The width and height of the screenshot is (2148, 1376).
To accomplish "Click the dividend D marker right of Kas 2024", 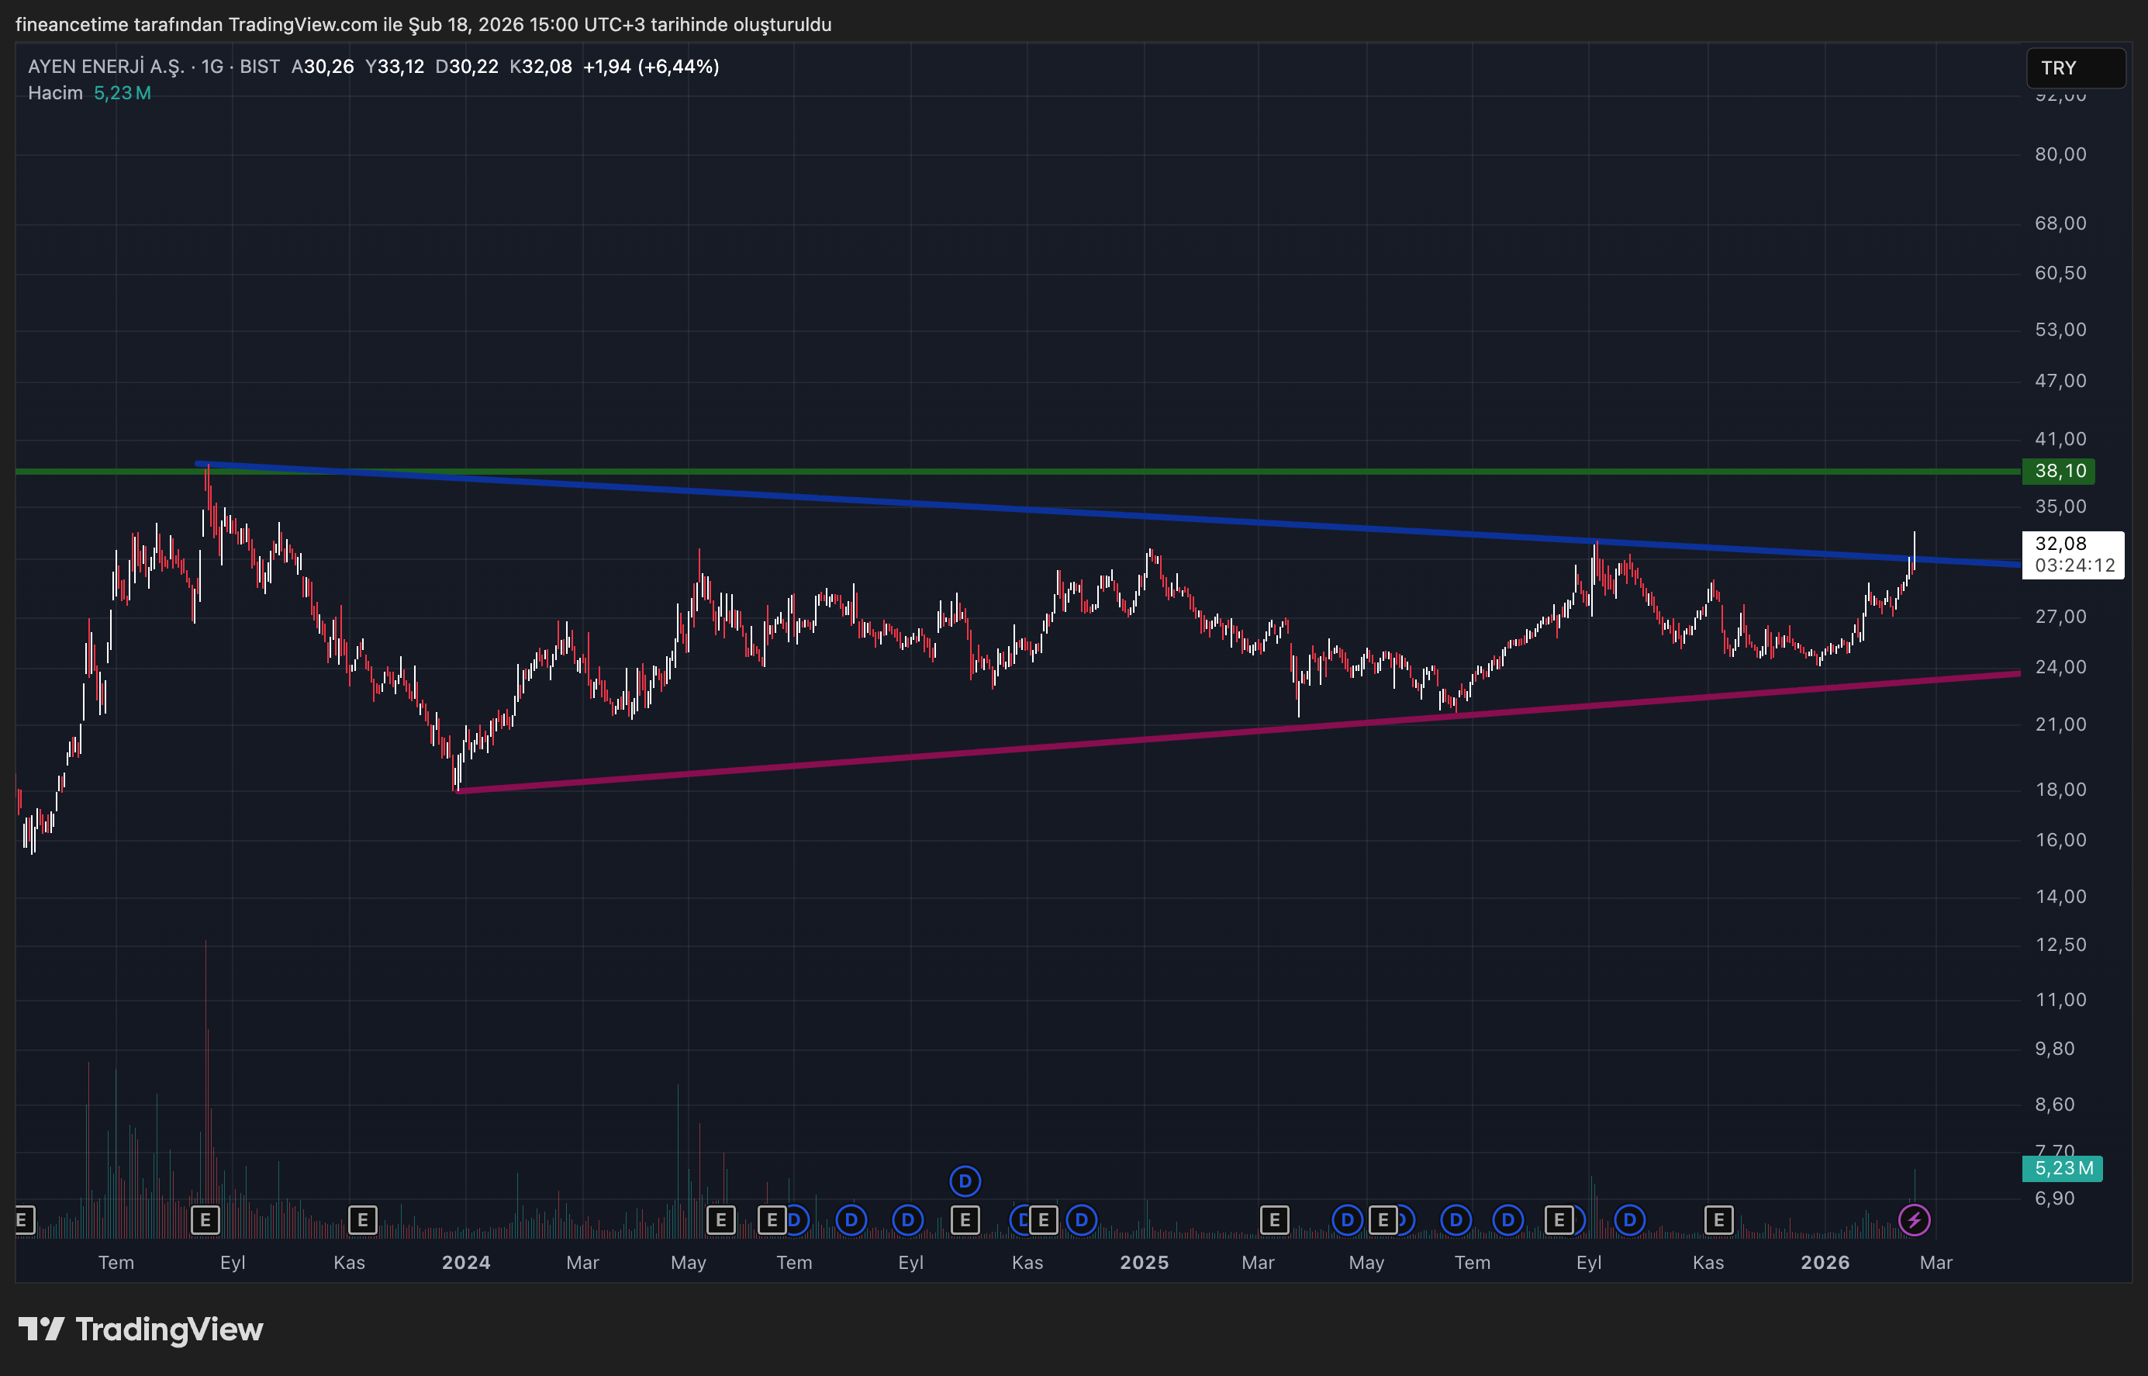I will pos(1082,1219).
